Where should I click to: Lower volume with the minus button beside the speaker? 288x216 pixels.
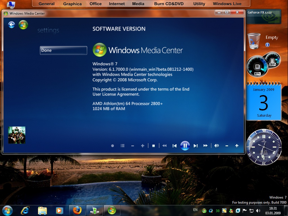(x=227, y=146)
